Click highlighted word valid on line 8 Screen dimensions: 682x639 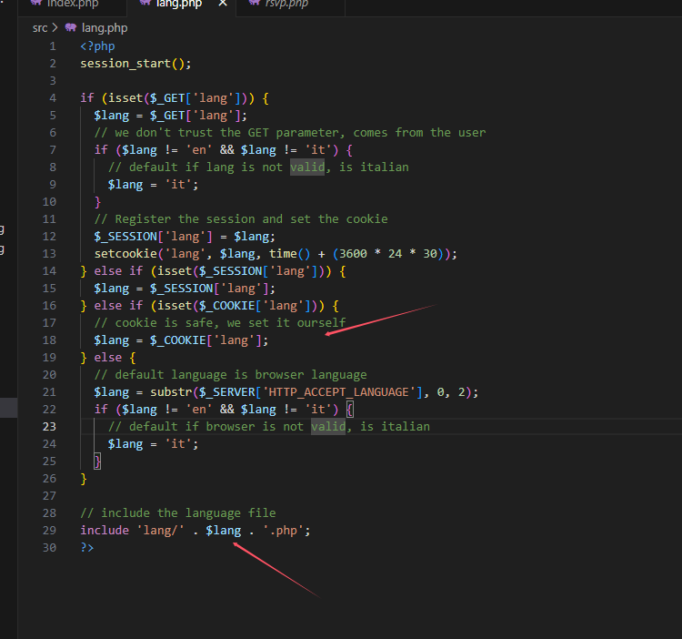[x=307, y=167]
